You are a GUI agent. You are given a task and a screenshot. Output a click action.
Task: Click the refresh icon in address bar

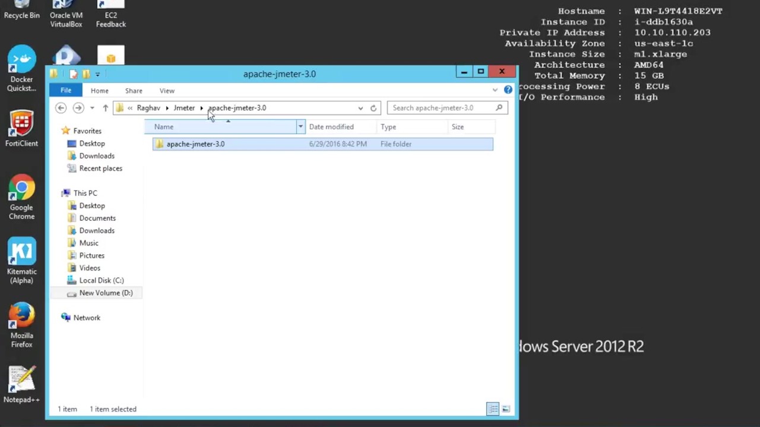373,108
